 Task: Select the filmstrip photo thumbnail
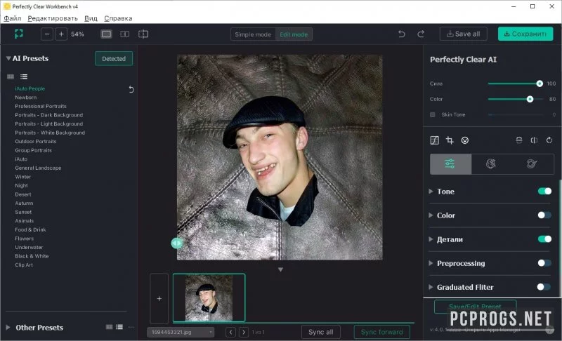point(209,297)
